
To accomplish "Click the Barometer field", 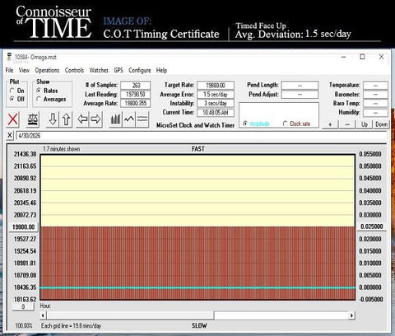I will [x=375, y=95].
